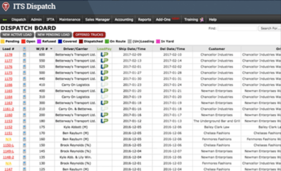281x171 pixels.
Task: Click LoadPay icon for load 1176
Action: tap(104, 67)
